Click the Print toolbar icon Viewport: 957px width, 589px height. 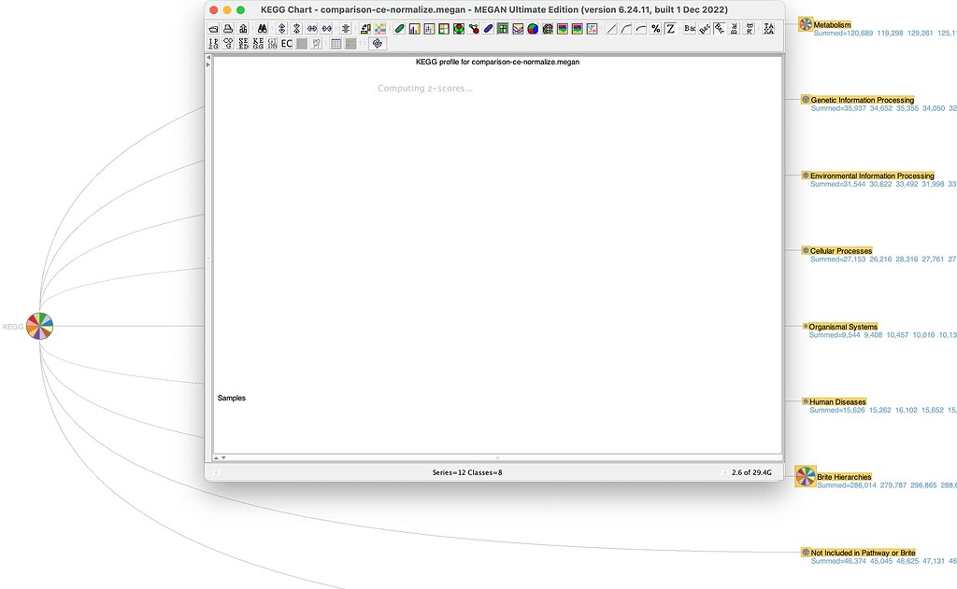[x=228, y=29]
